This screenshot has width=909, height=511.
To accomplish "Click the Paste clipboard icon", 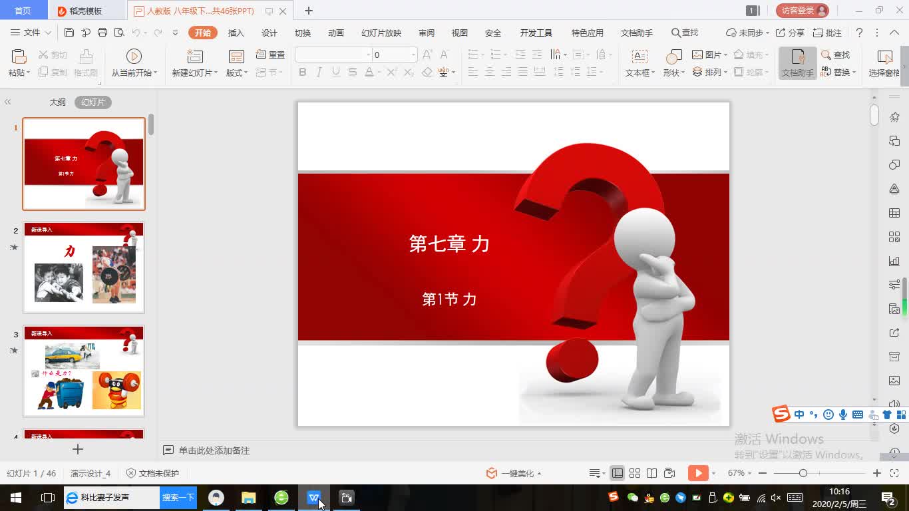I will (x=19, y=57).
